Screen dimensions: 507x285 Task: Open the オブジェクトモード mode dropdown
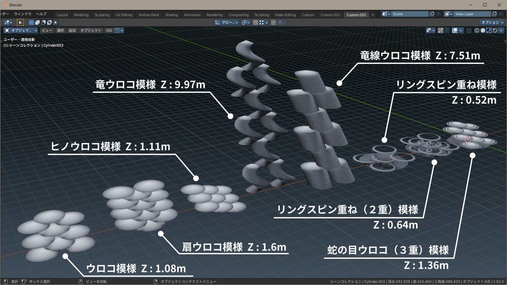21,30
